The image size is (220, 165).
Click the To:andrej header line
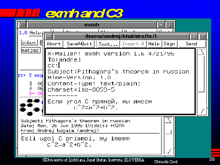64,59
